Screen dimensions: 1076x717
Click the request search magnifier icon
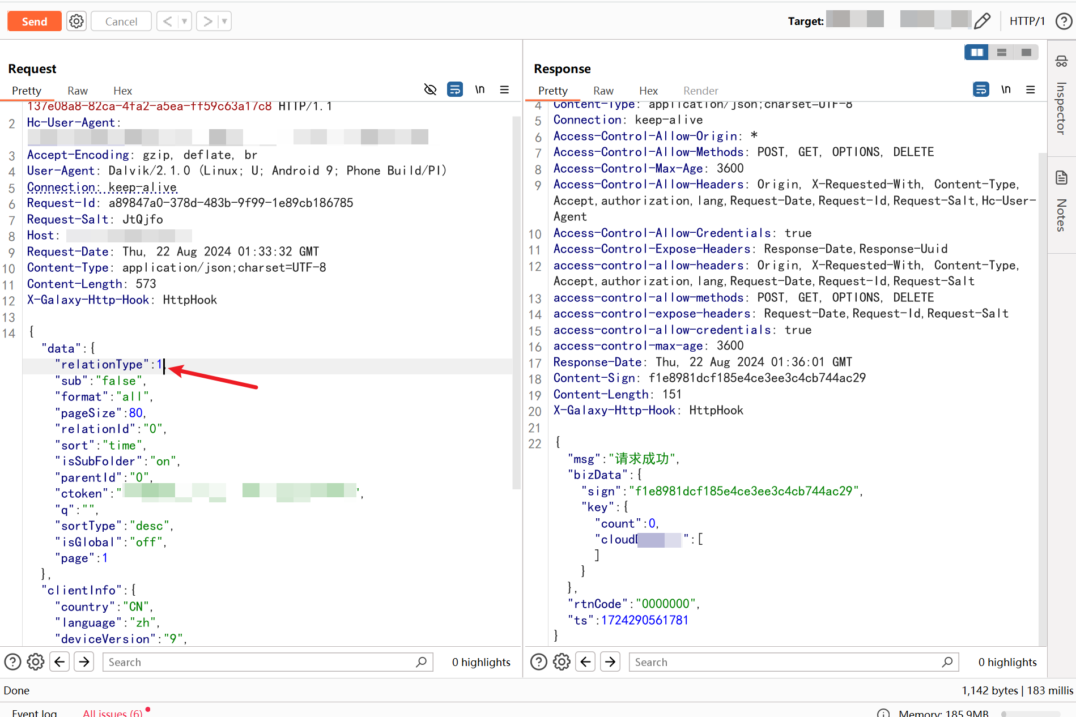pos(422,662)
